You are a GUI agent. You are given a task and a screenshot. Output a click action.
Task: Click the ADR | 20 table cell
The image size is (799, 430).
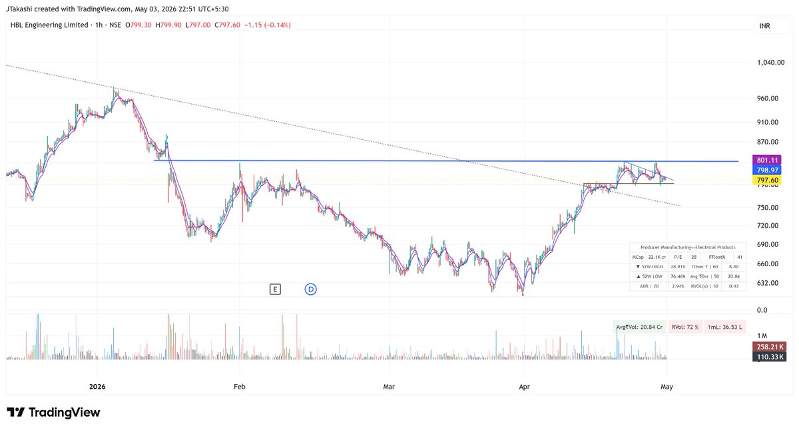pos(649,286)
